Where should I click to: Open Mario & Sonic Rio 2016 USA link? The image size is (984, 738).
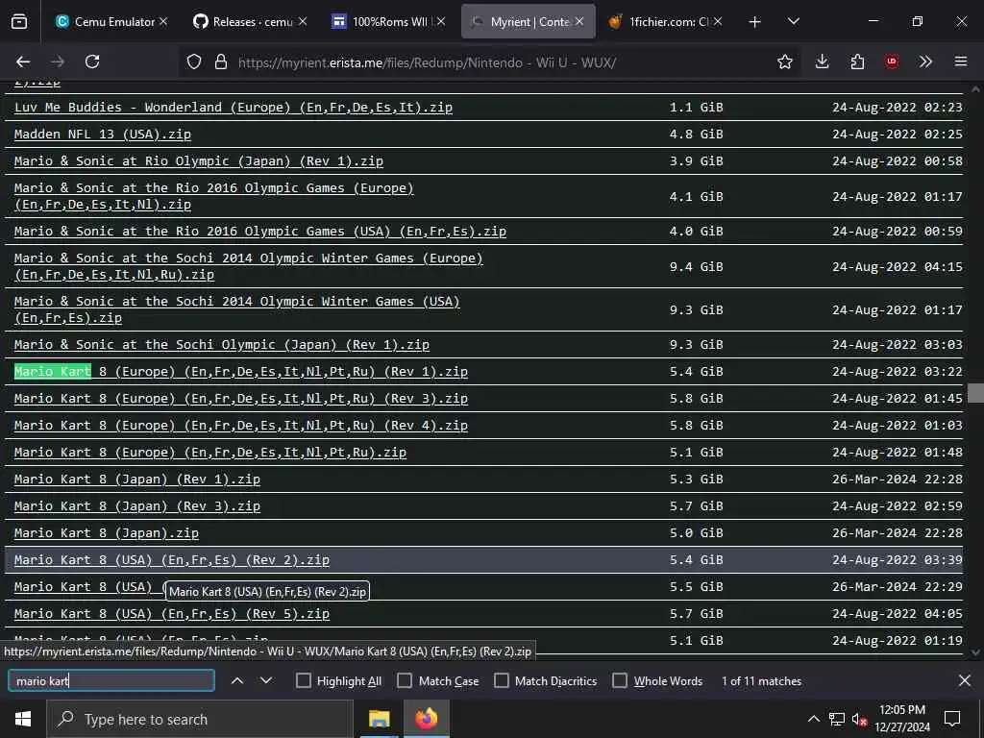point(259,232)
